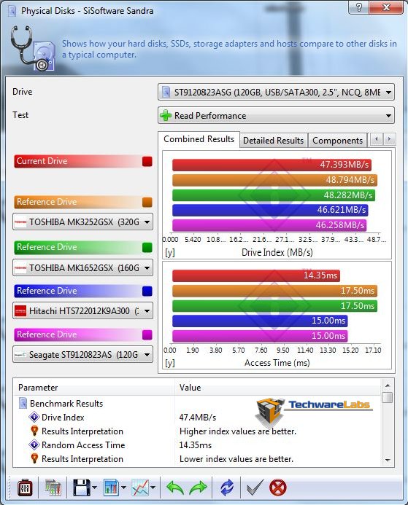
Task: Click the tab strip right scroll arrow
Action: click(x=389, y=139)
